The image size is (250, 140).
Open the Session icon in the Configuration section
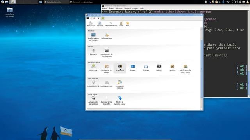tap(159, 68)
